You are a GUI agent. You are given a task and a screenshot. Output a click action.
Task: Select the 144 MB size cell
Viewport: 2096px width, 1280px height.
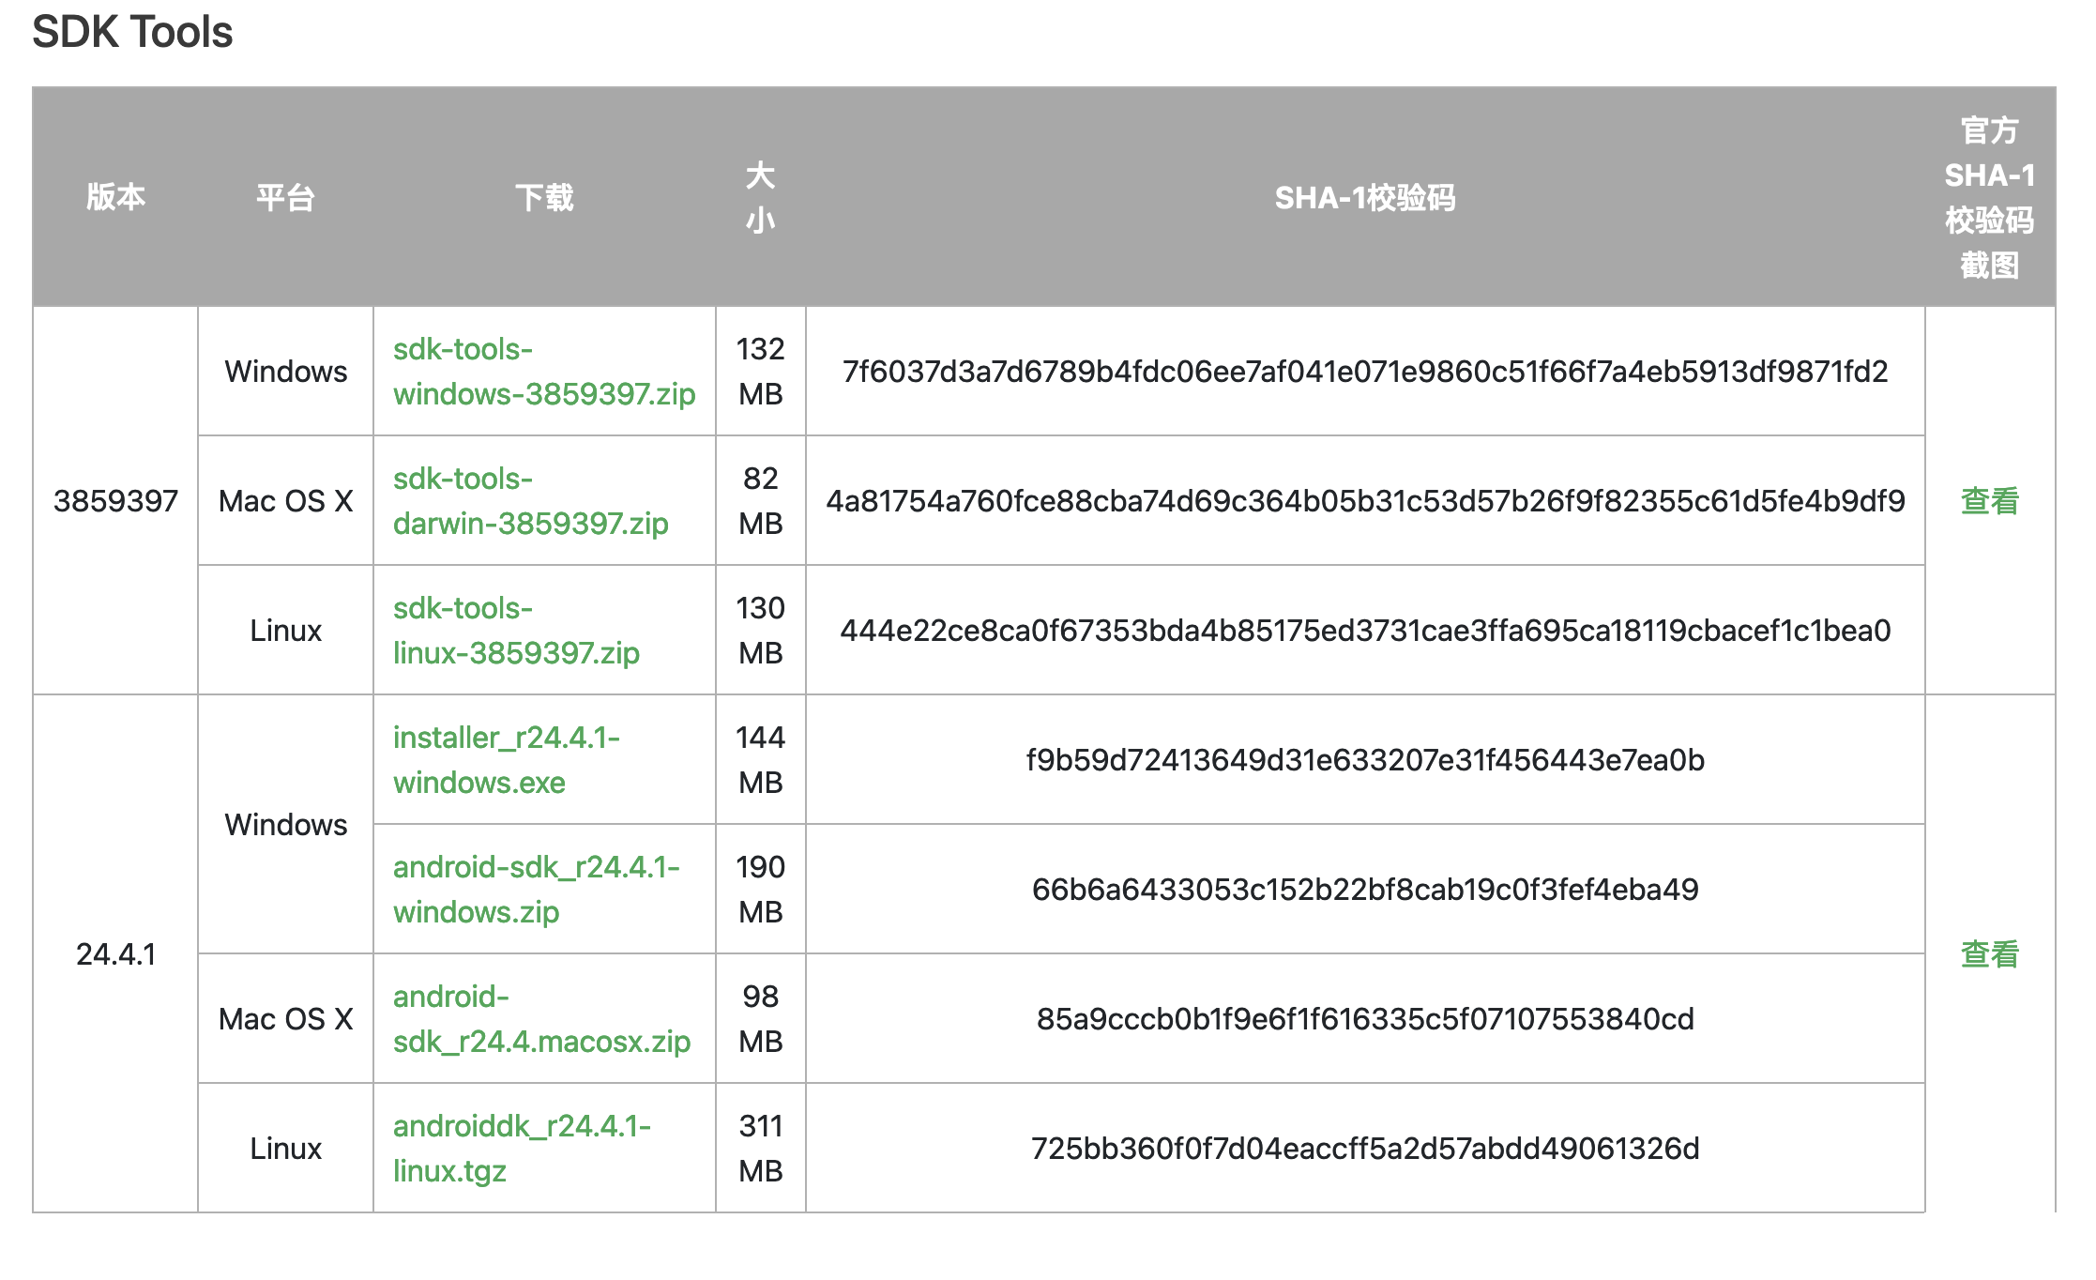760,760
